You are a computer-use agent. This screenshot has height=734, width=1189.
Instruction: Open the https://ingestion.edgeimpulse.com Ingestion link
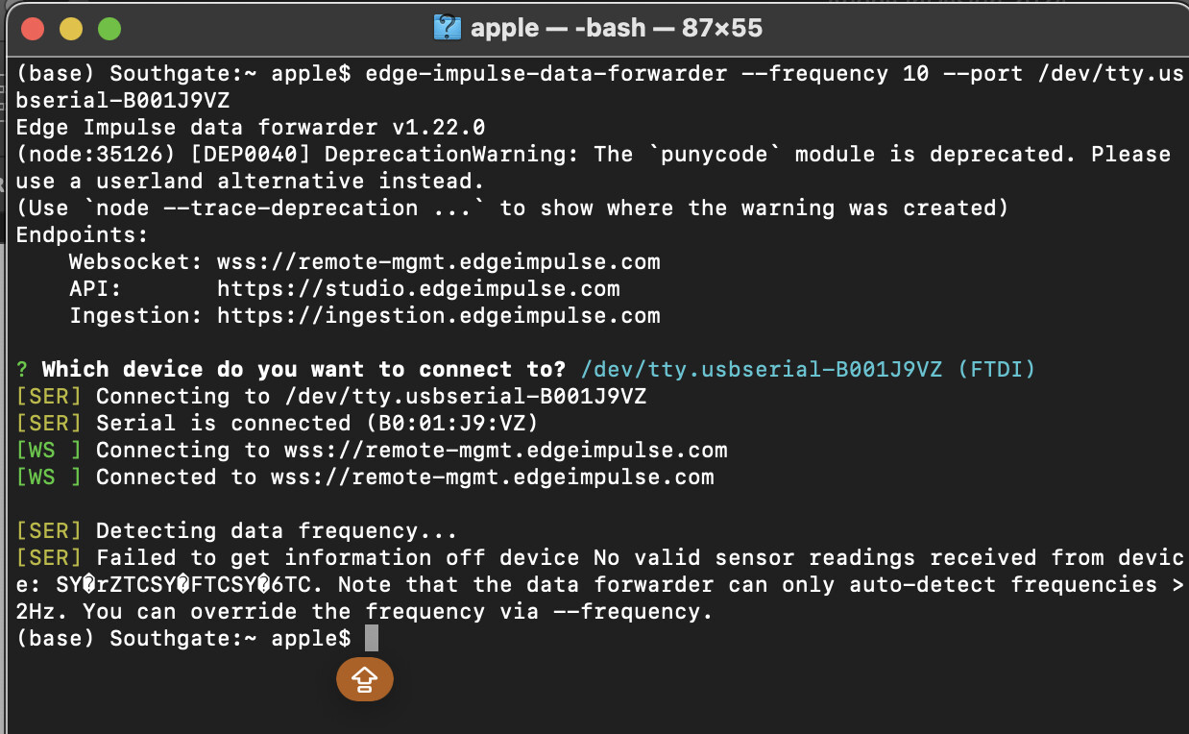pyautogui.click(x=438, y=315)
